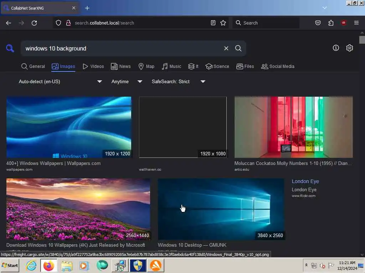The image size is (365, 273).
Task: Clear the search query text
Action: pyautogui.click(x=226, y=48)
